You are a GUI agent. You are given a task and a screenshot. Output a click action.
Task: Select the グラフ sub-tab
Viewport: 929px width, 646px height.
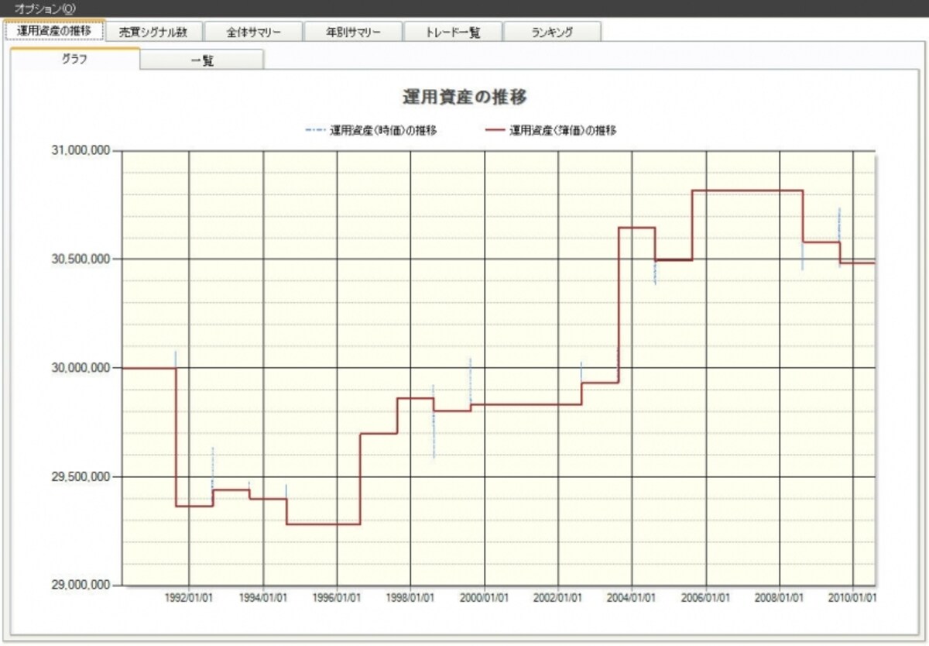[75, 59]
